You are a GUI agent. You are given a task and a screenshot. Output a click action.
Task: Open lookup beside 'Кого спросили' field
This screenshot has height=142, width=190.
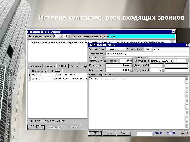click(131, 65)
